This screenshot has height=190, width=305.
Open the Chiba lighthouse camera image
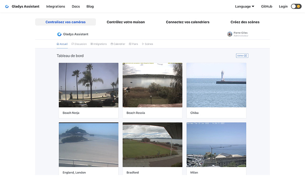click(216, 85)
